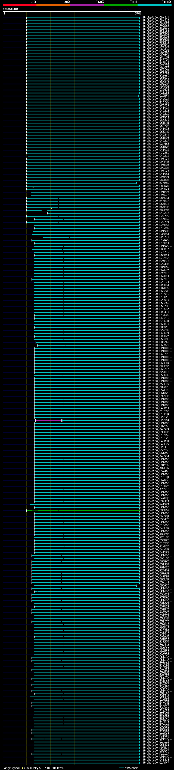Select the UniRef100_B8LFH6 label

click(156, 210)
